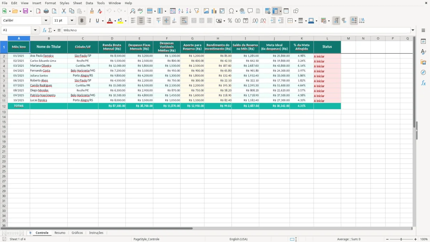Open Find and Replace
Screen dimensions: 430x242
[133, 11]
